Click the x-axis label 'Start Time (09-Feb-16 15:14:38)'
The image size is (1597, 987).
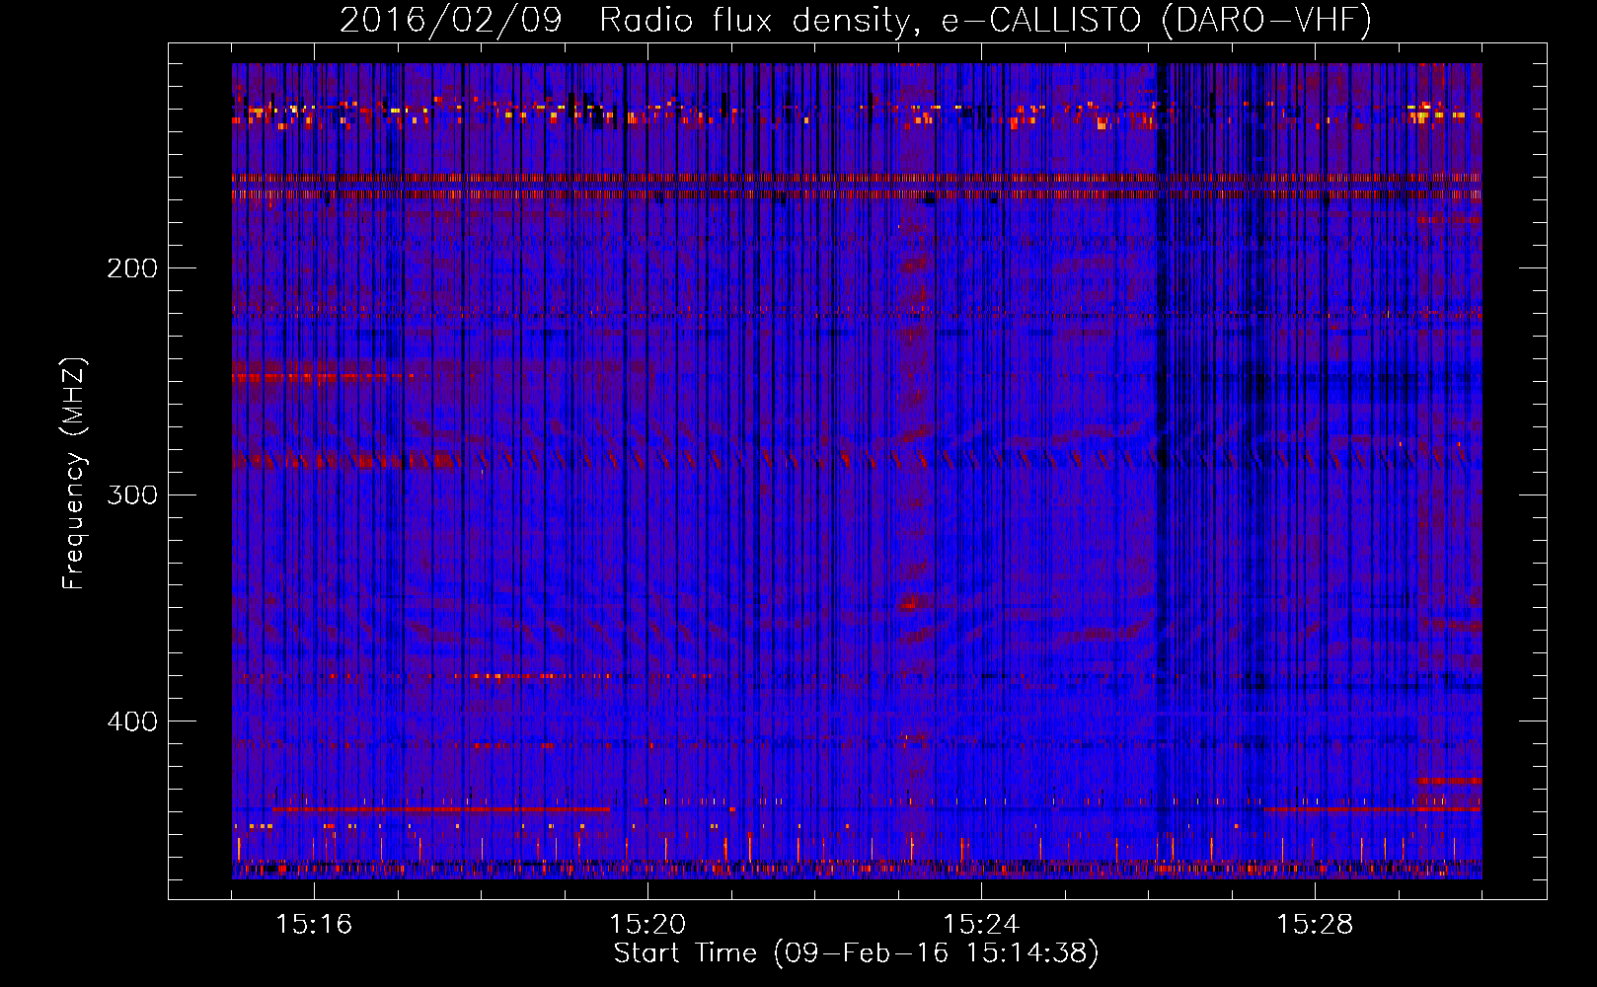point(856,952)
